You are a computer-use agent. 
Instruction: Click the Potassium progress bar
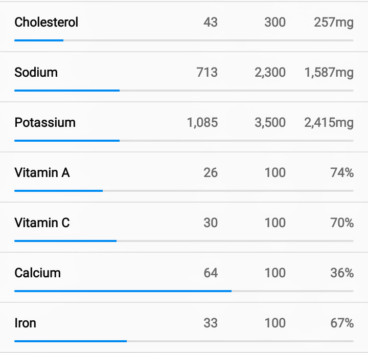tap(184, 141)
